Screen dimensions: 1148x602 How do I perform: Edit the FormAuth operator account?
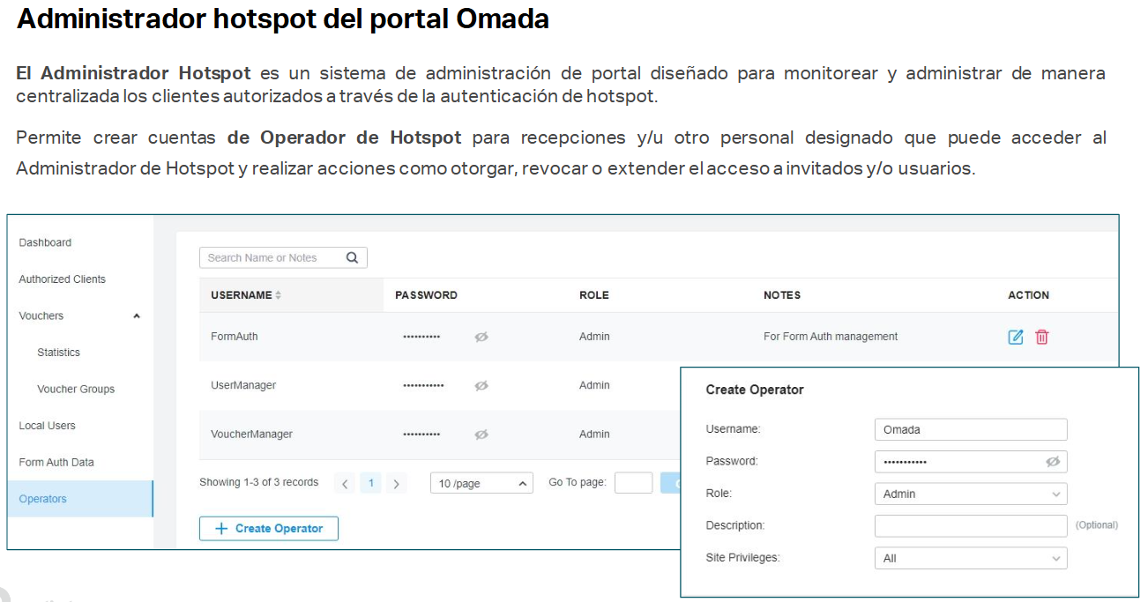coord(1015,337)
